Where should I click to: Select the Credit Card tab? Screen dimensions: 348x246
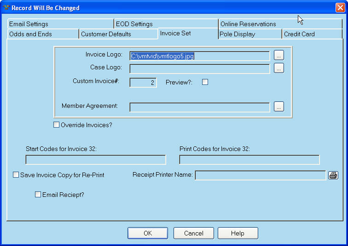[312, 34]
